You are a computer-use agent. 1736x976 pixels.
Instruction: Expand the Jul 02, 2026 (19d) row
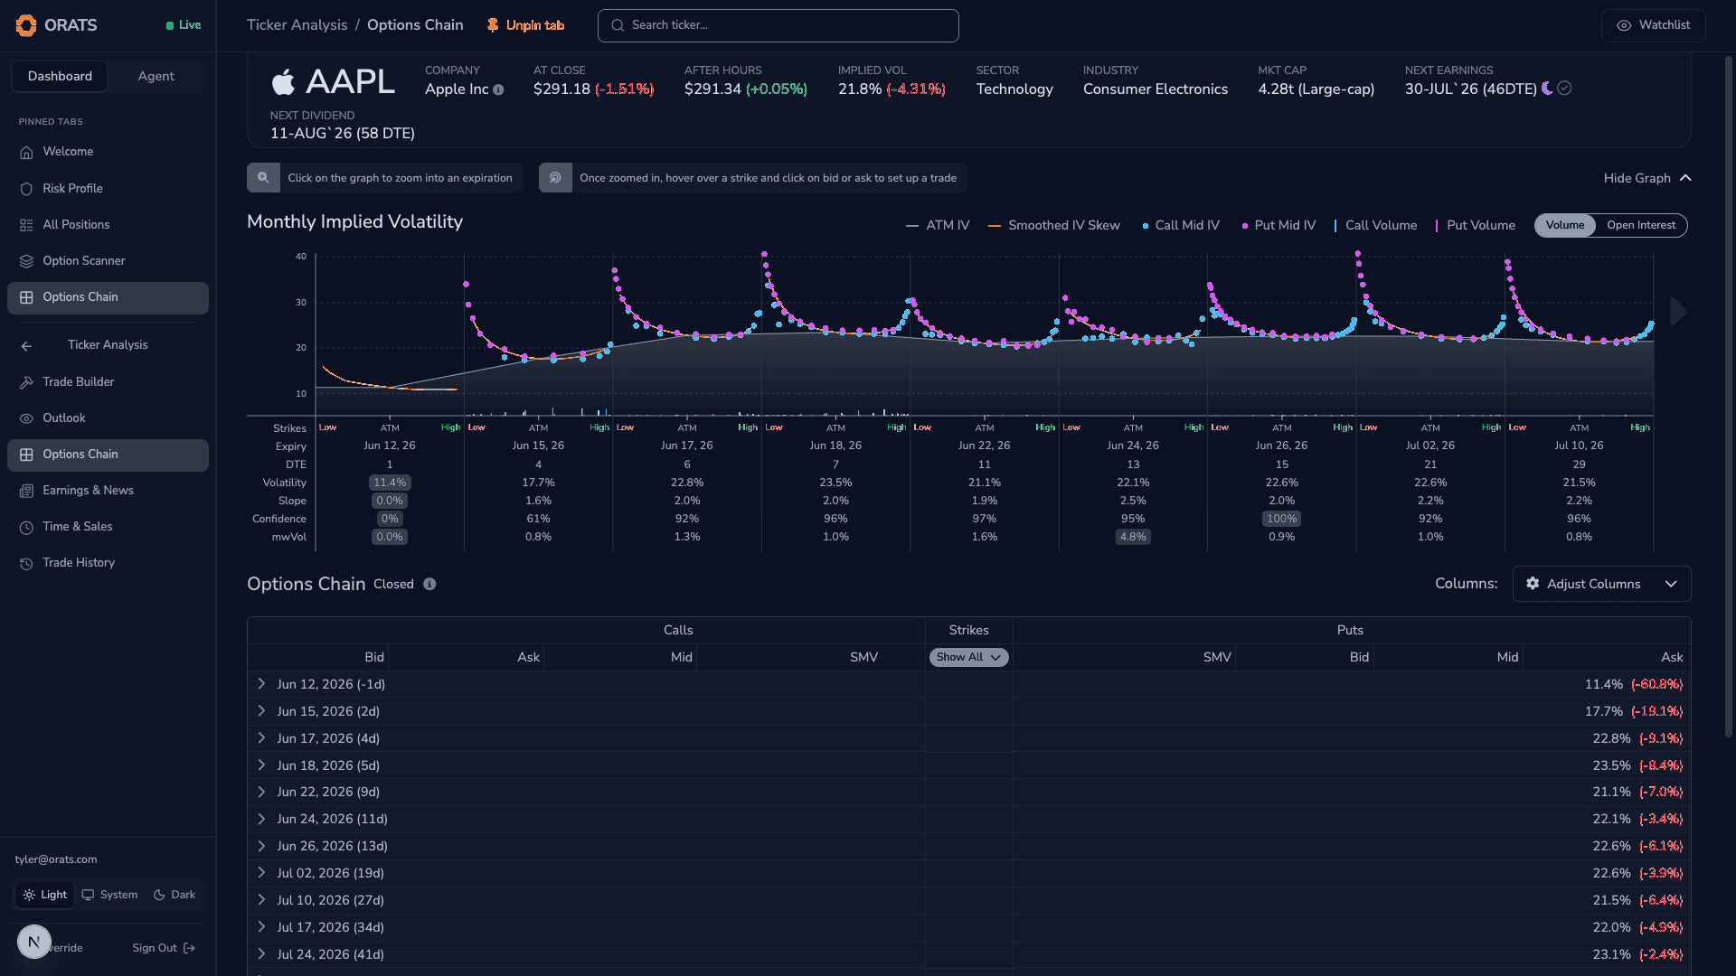click(261, 873)
